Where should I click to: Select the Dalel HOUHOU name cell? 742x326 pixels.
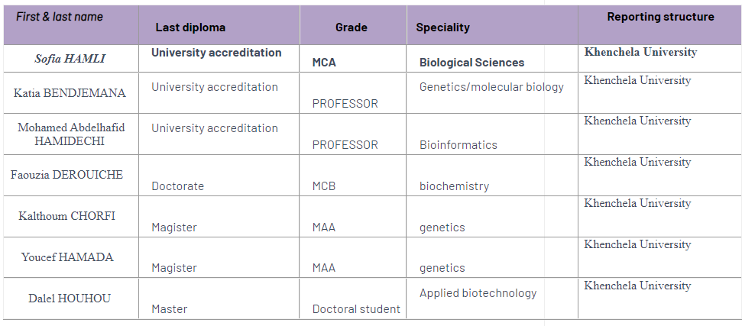70,299
